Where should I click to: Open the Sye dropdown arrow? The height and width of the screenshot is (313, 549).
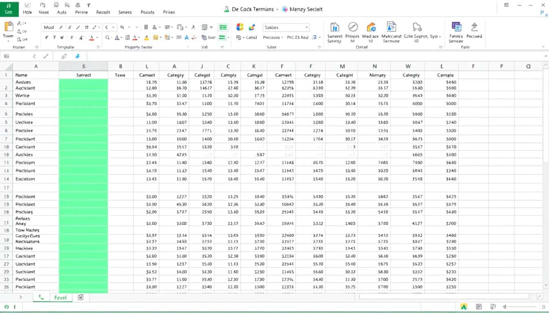440,37
